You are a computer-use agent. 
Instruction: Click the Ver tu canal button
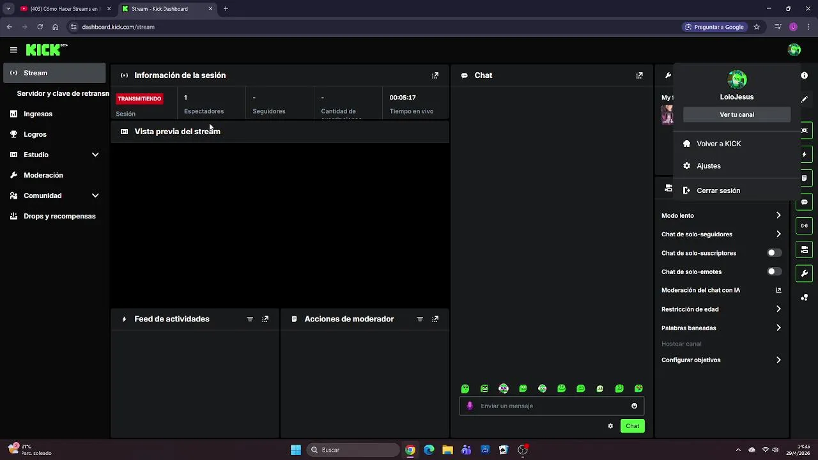[x=737, y=115]
